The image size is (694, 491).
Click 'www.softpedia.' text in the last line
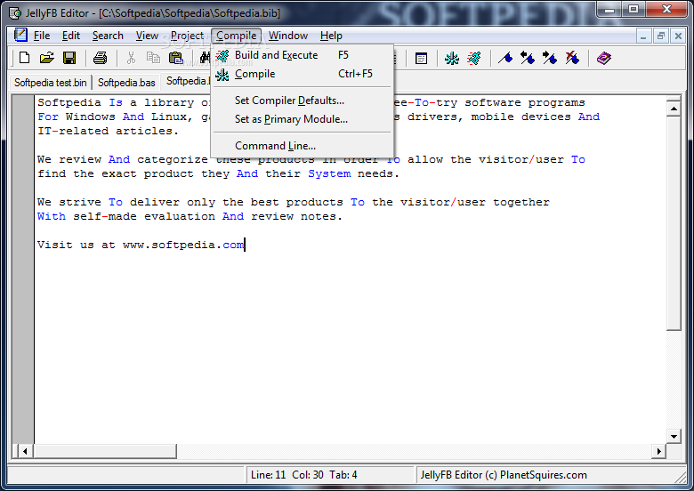tap(173, 245)
